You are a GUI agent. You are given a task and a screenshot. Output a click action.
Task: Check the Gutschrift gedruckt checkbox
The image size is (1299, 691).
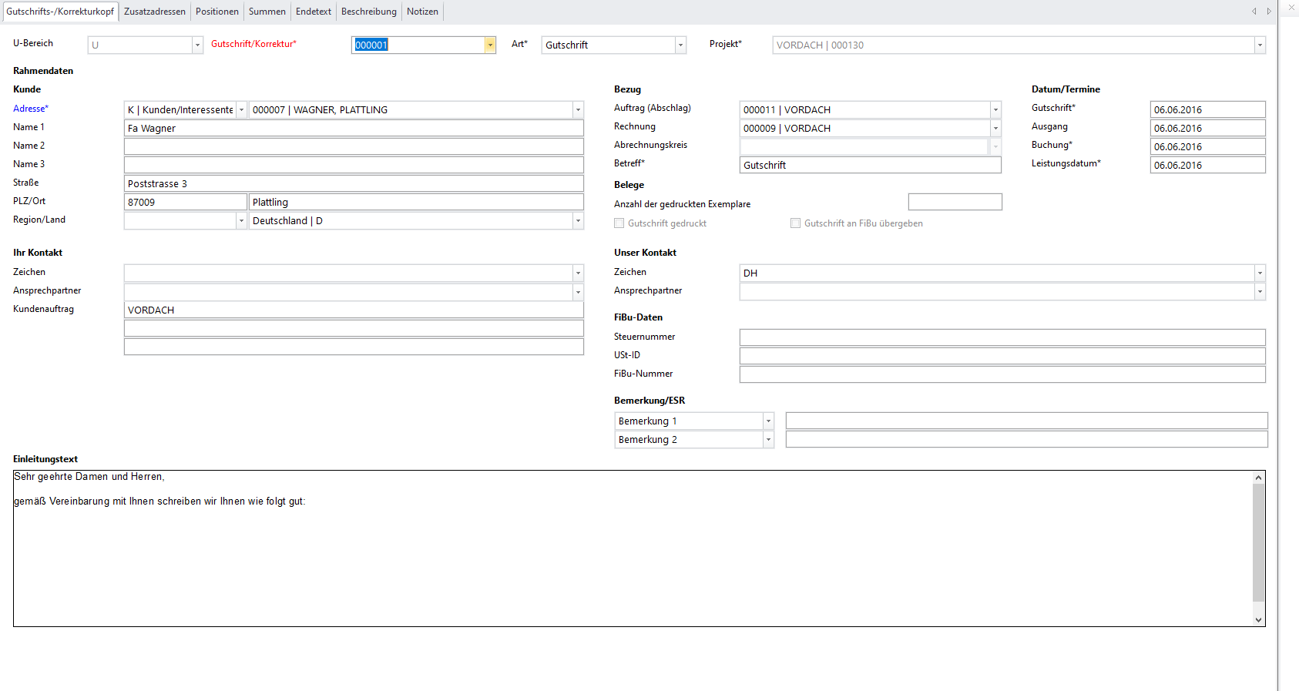tap(619, 223)
